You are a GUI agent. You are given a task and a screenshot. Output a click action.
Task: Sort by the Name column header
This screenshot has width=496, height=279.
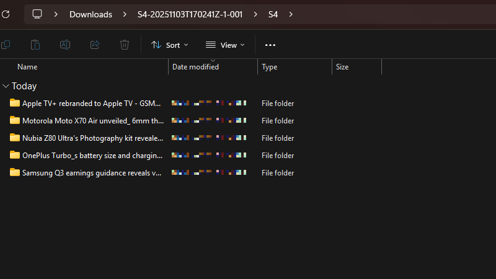click(x=27, y=66)
